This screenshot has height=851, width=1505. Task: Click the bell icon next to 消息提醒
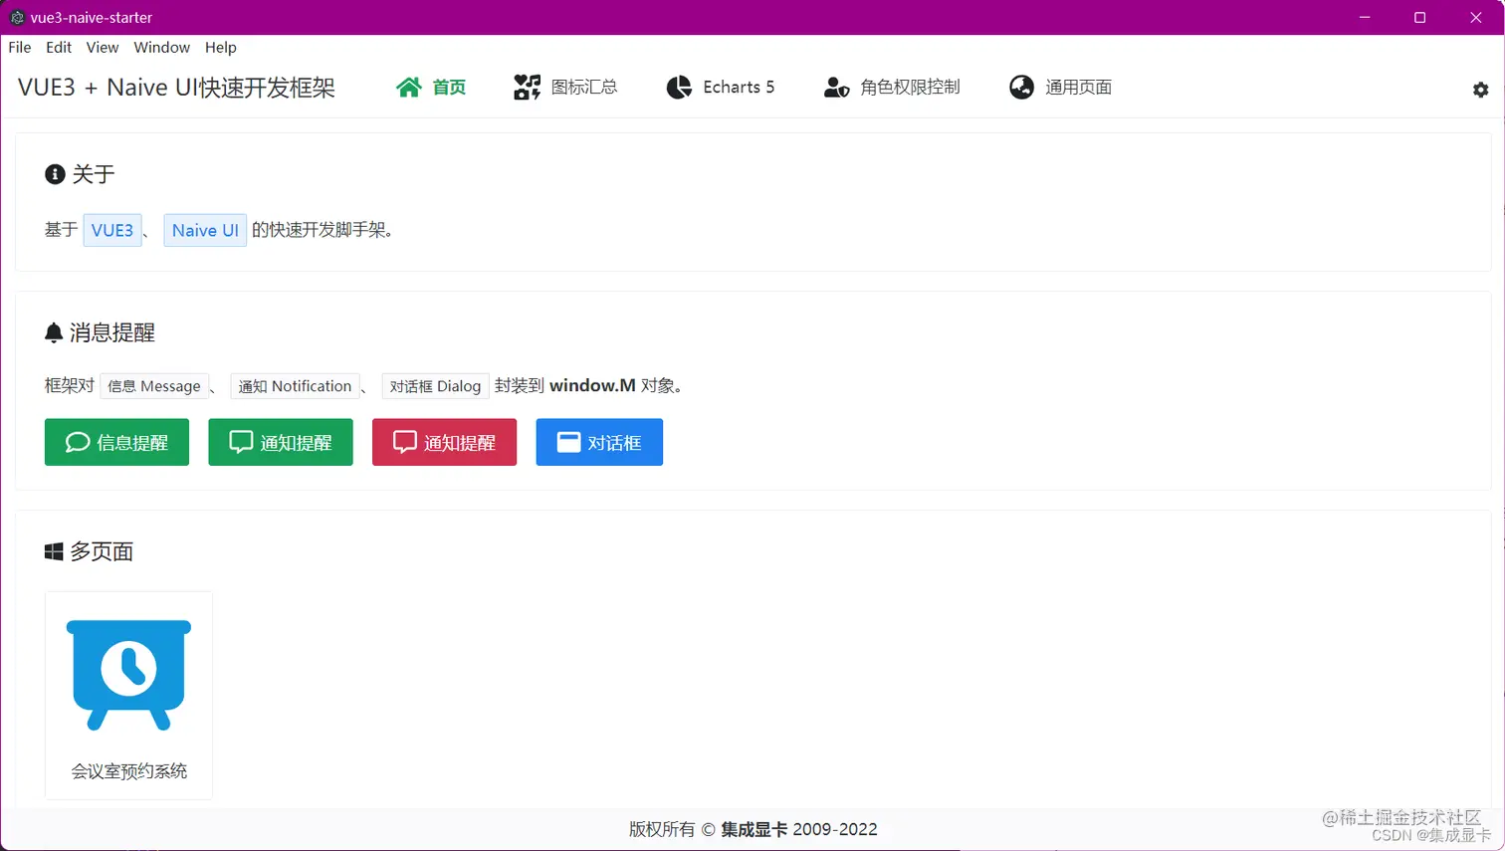pos(54,332)
